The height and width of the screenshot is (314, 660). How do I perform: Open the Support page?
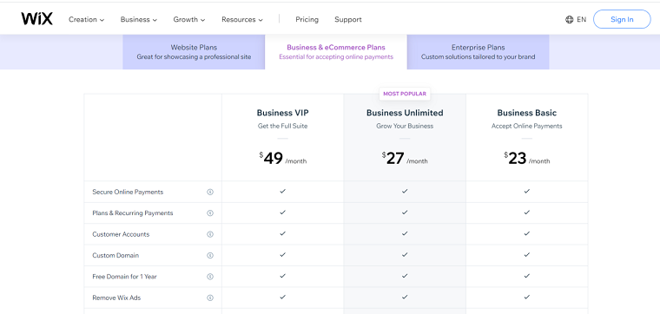pyautogui.click(x=348, y=19)
